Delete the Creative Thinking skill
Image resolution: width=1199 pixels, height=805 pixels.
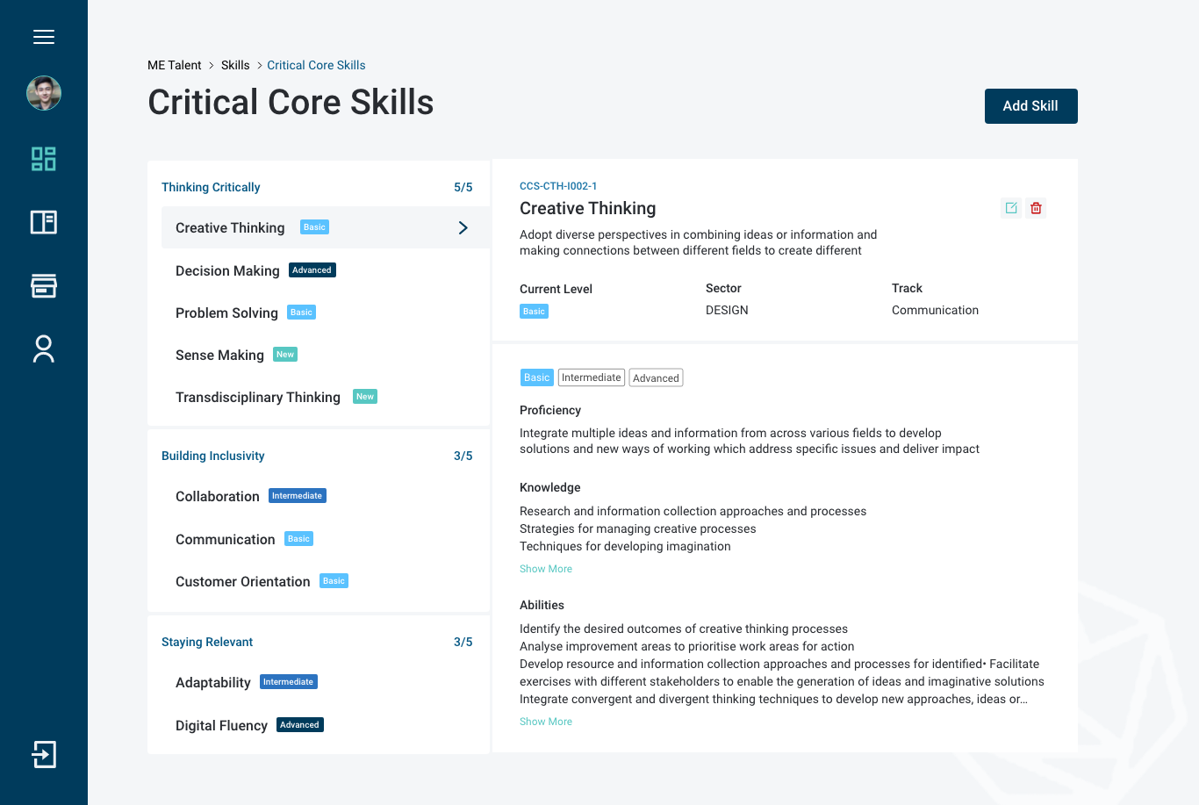pyautogui.click(x=1036, y=208)
